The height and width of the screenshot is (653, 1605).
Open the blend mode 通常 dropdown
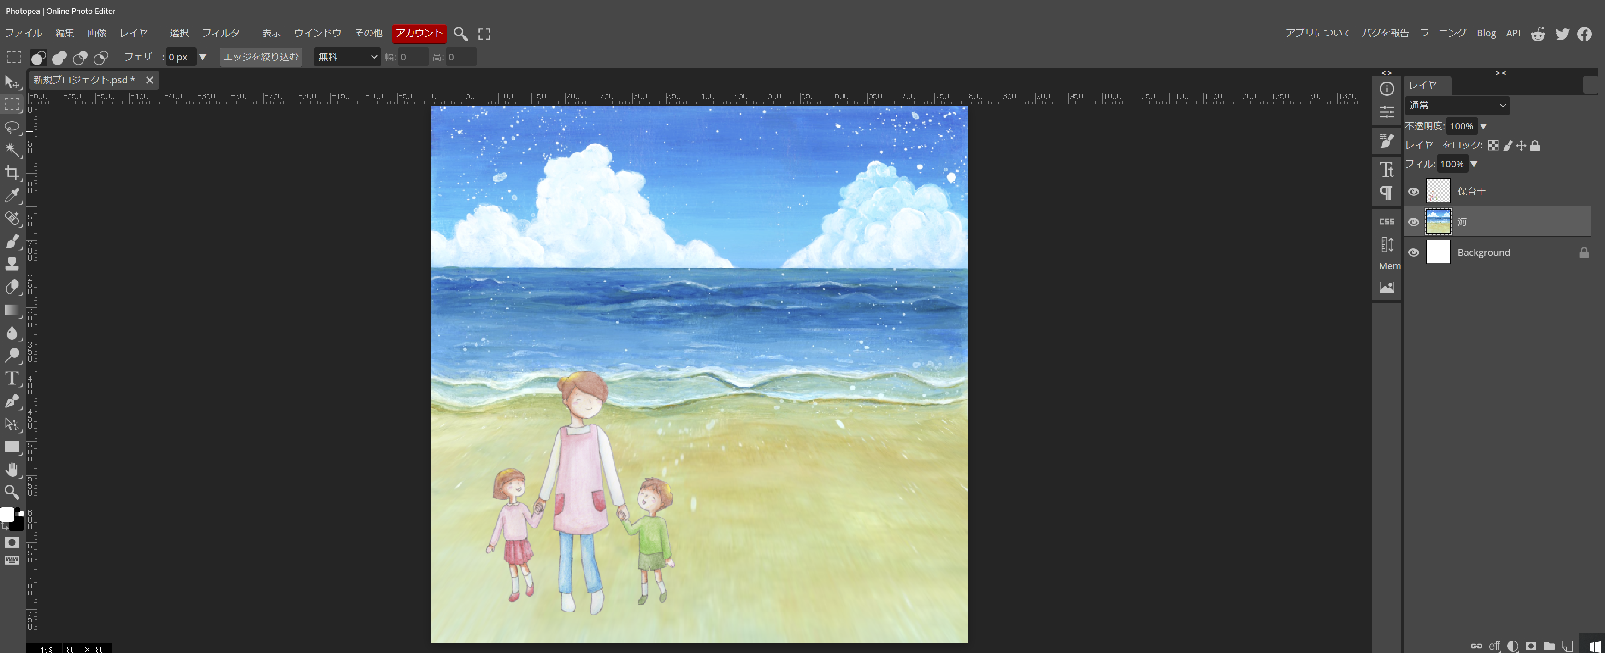click(1457, 106)
